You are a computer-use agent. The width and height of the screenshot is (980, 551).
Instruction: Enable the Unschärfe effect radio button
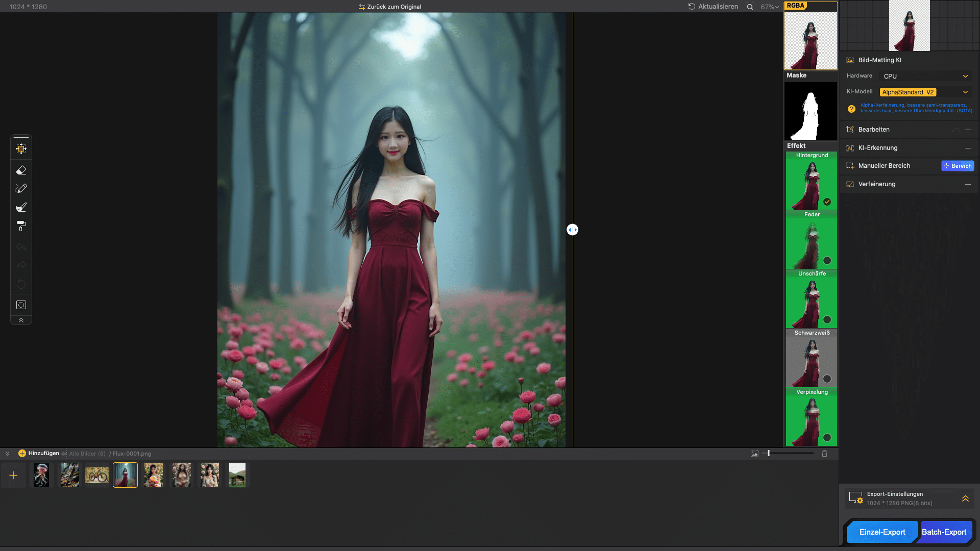point(827,320)
